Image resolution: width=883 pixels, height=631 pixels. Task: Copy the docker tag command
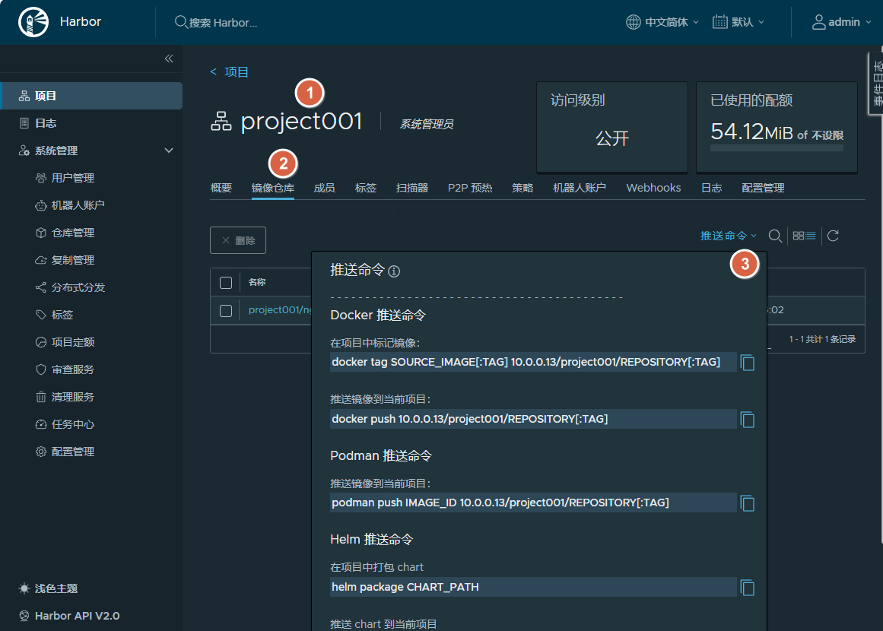click(x=748, y=363)
